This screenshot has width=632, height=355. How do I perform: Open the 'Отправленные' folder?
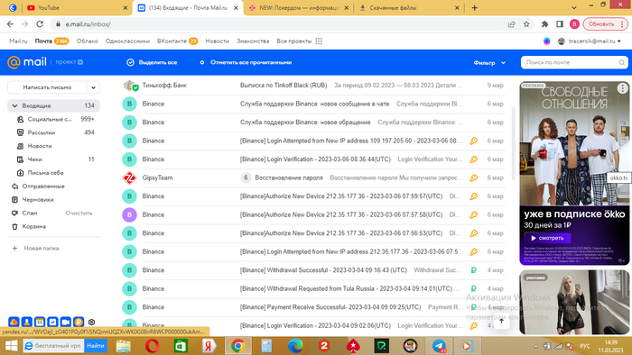click(53, 187)
